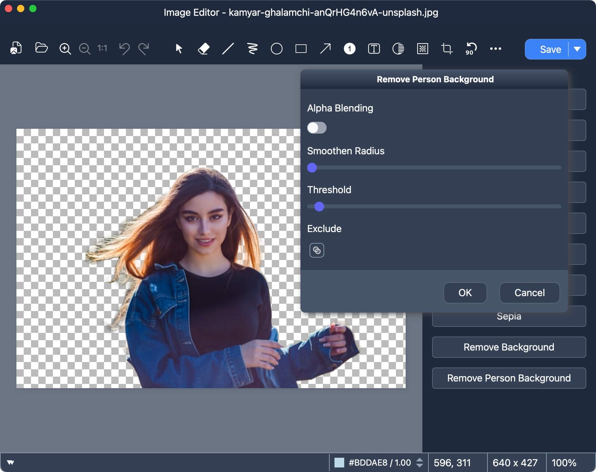596x472 pixels.
Task: Choose the Ellipse drawing tool
Action: 276,49
